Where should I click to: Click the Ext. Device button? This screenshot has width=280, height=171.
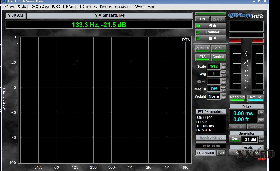[205, 153]
